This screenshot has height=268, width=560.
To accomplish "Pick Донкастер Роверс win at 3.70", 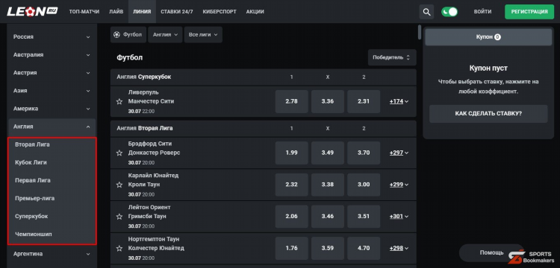I will point(364,153).
